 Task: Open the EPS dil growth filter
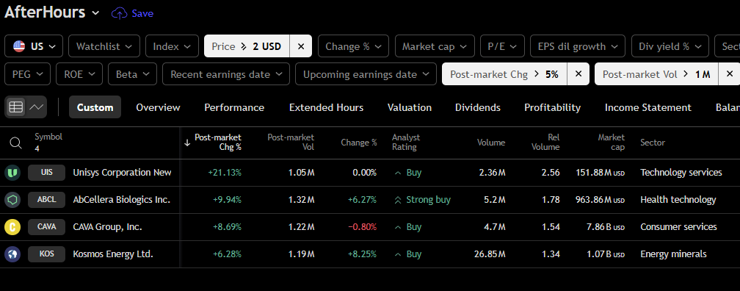pos(578,46)
